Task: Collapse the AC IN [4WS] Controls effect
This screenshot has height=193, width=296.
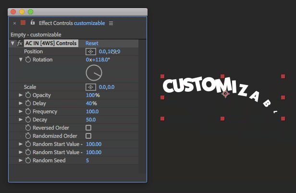Action: pos(12,43)
